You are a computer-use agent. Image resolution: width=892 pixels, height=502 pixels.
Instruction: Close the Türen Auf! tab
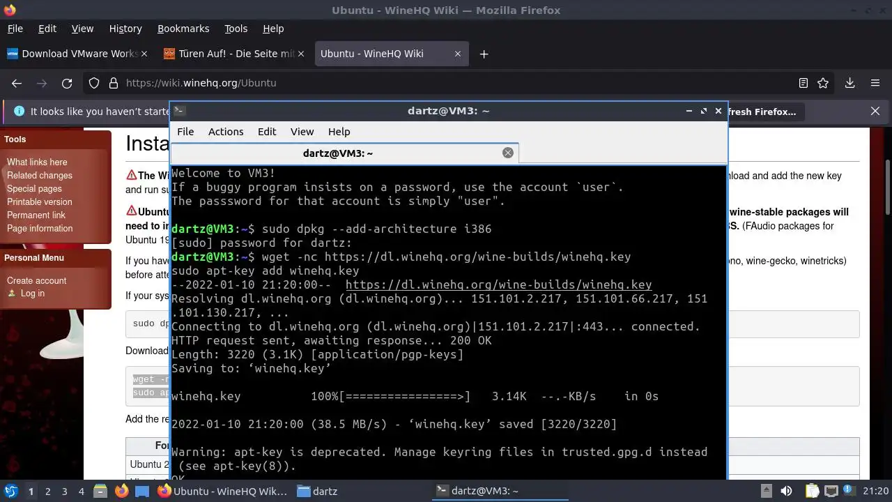(301, 54)
